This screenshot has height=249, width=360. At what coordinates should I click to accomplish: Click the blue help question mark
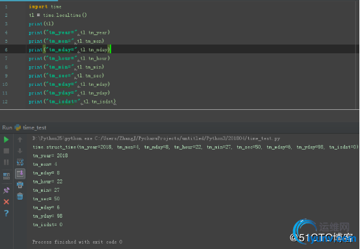tap(6, 213)
